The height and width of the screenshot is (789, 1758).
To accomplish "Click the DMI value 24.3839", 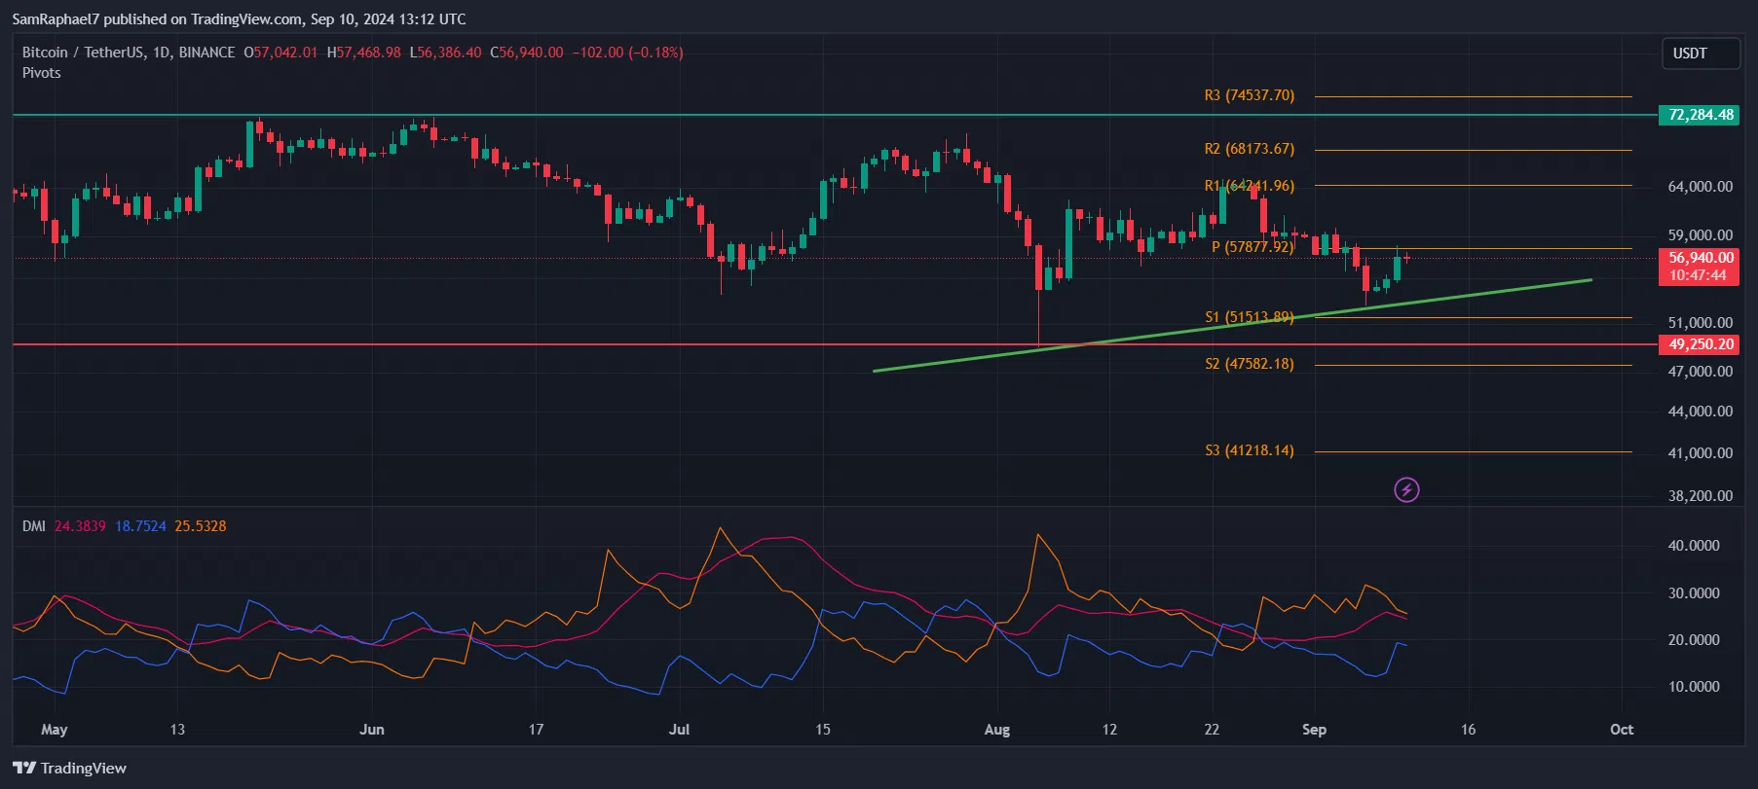I will pyautogui.click(x=80, y=525).
